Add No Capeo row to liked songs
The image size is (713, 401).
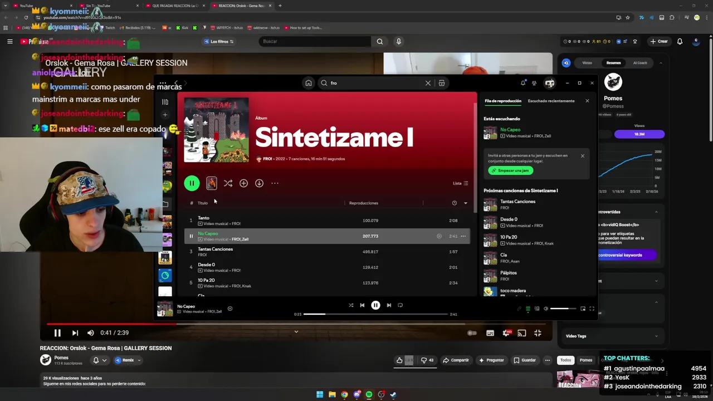[x=439, y=236]
